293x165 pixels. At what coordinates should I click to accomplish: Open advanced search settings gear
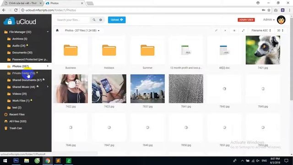click(x=101, y=20)
